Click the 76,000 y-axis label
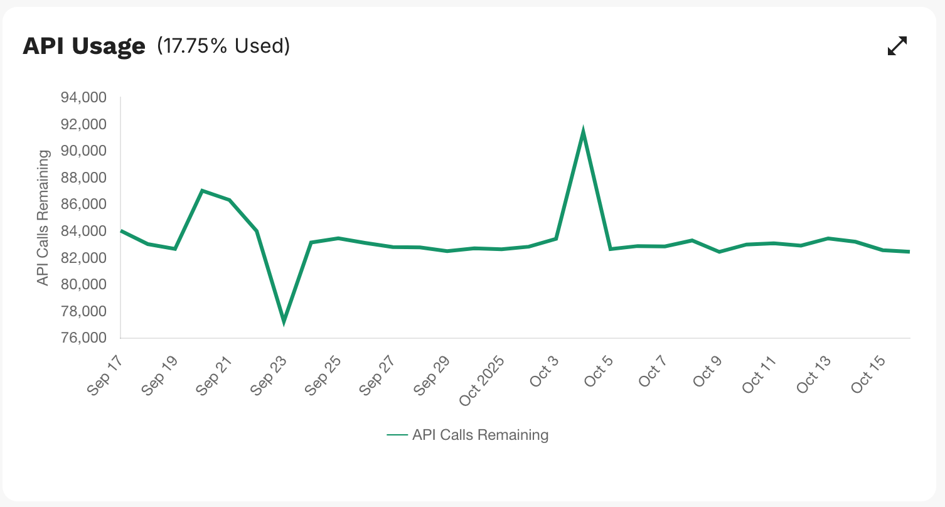945x507 pixels. point(83,338)
